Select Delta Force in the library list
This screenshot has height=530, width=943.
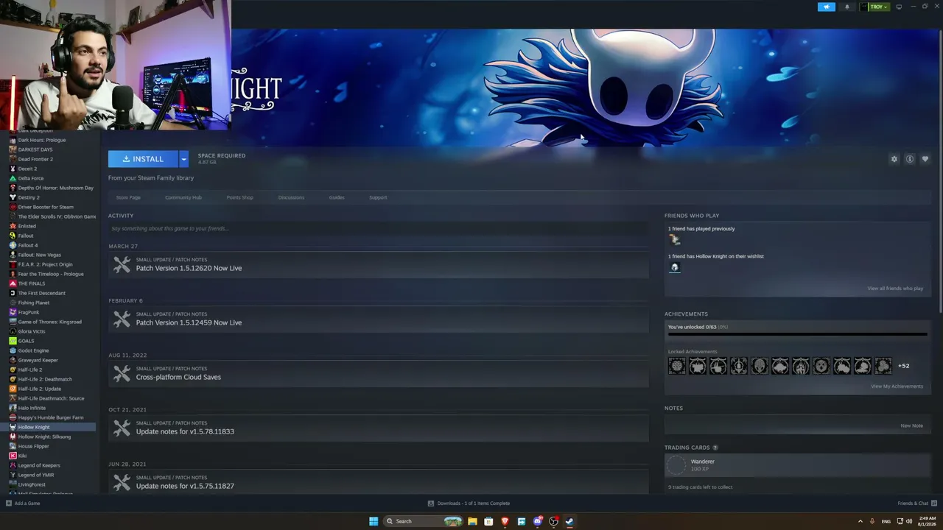pos(31,178)
